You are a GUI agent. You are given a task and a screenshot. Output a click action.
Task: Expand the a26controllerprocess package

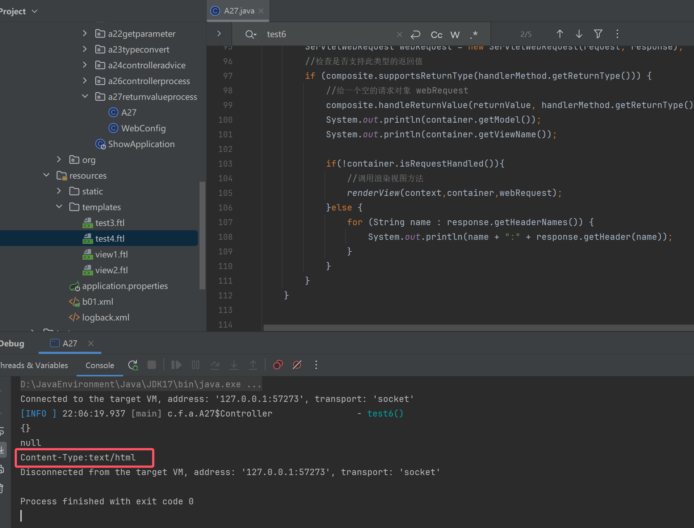click(x=85, y=81)
